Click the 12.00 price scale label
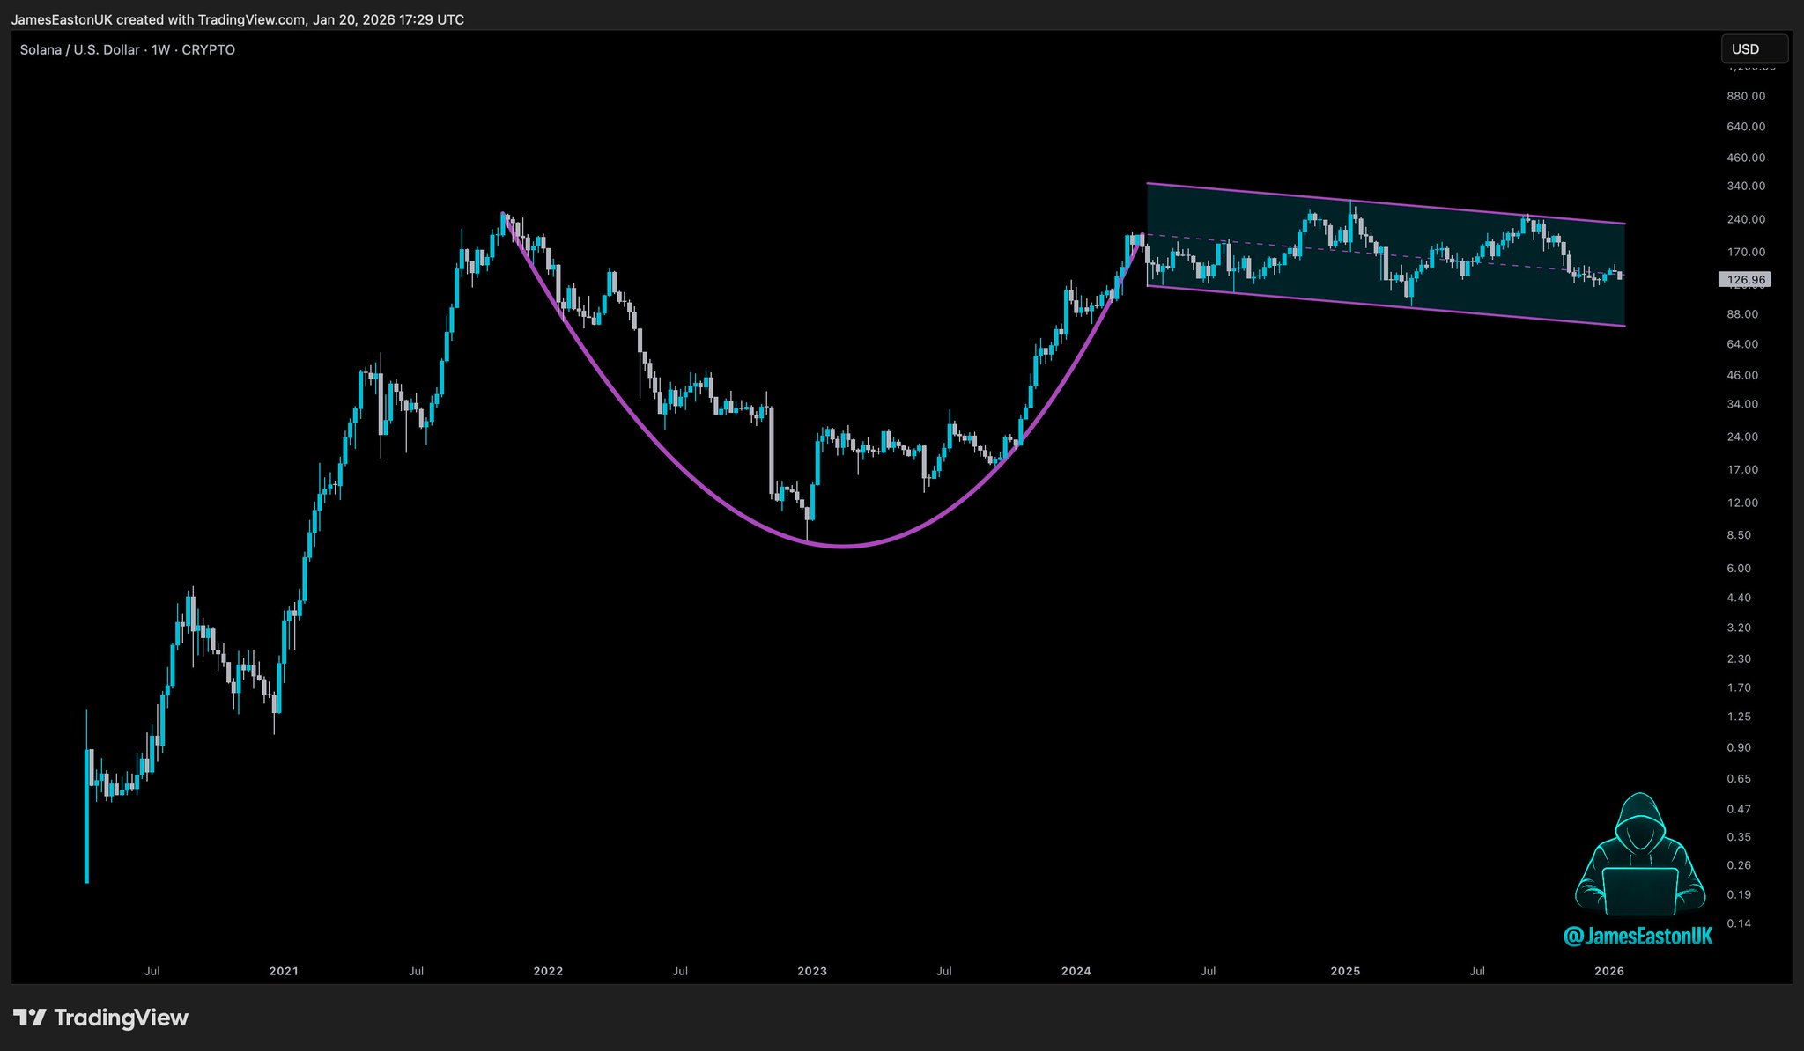The width and height of the screenshot is (1804, 1051). click(x=1742, y=503)
